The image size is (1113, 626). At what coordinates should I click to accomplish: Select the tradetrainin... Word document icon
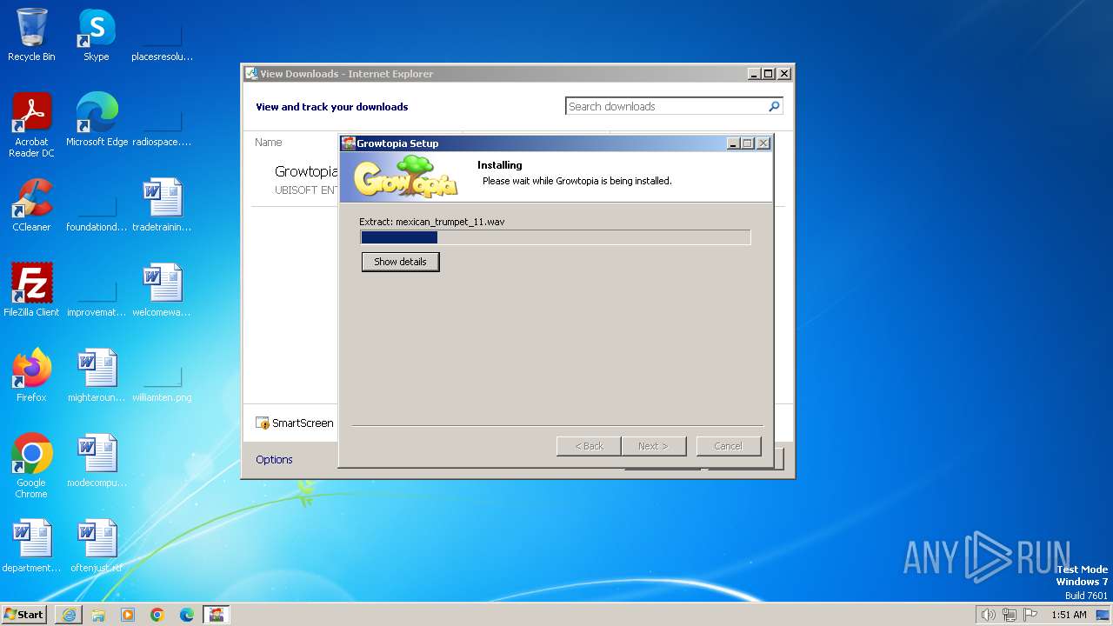pos(162,205)
